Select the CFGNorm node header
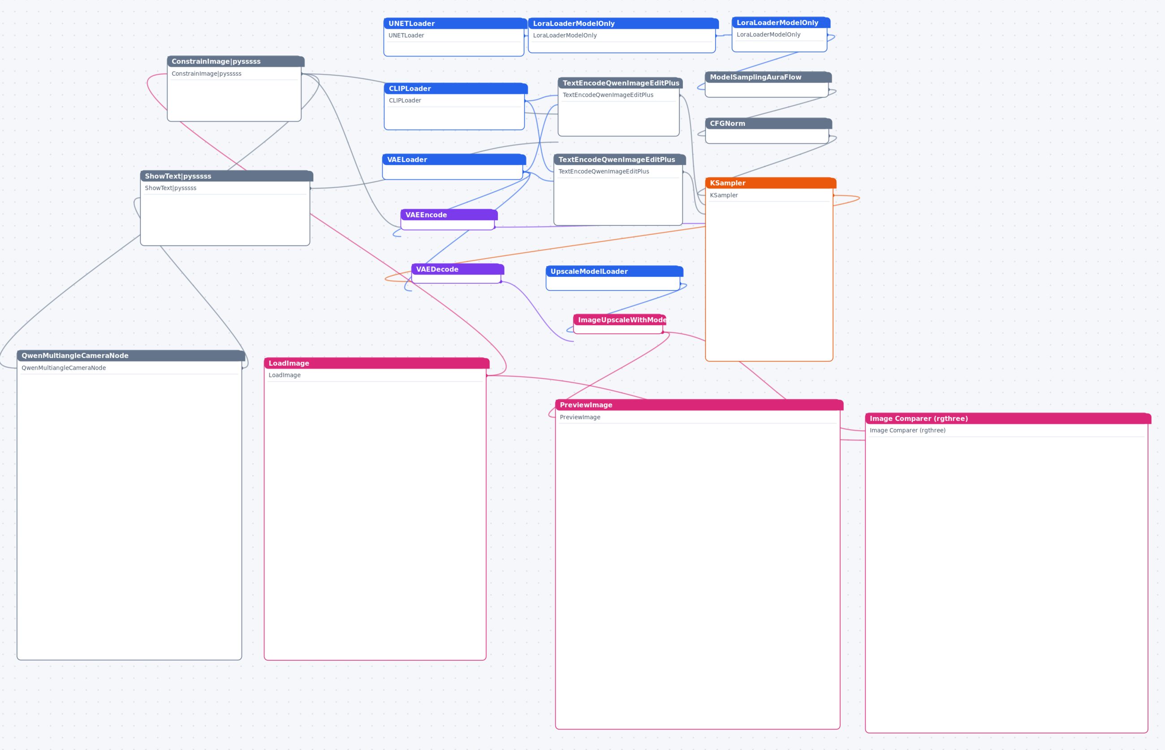This screenshot has height=750, width=1165. [768, 123]
